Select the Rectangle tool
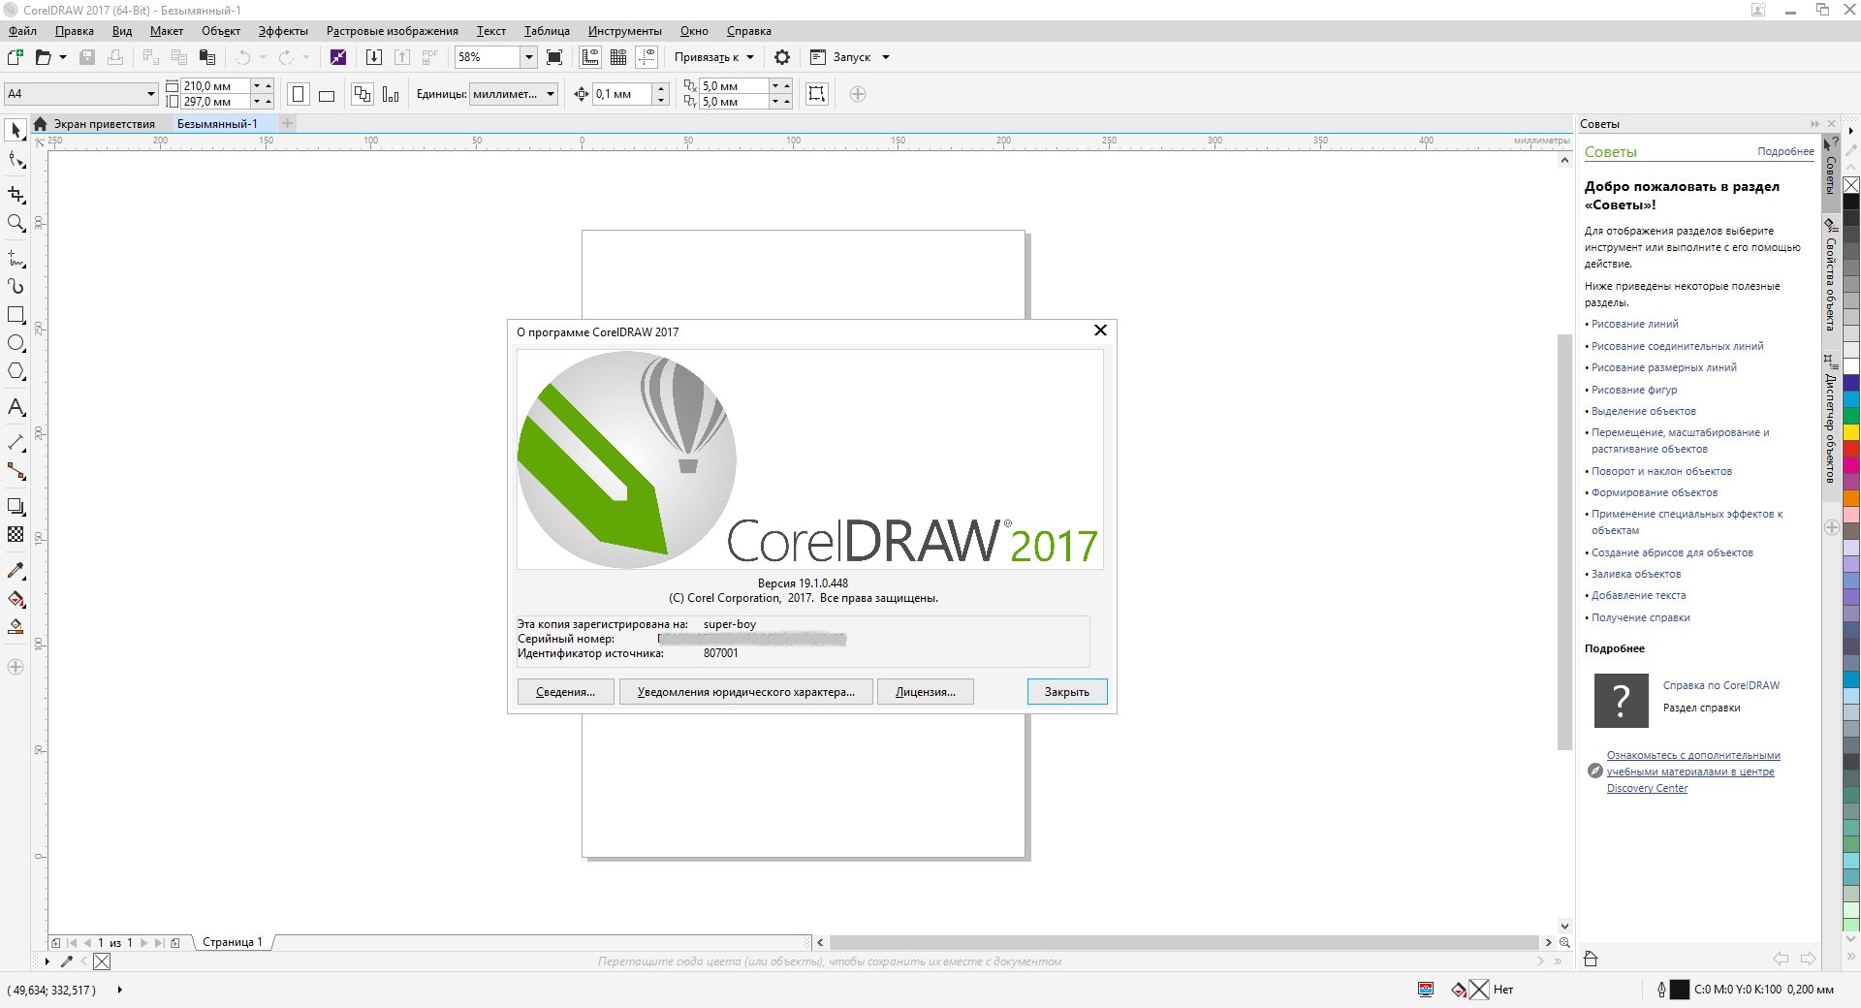1861x1008 pixels. click(16, 315)
